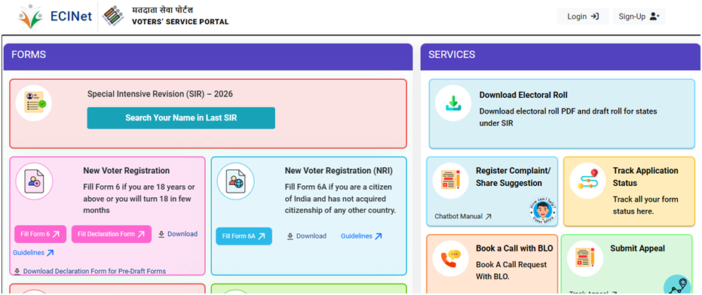The height and width of the screenshot is (295, 702).
Task: Click Download Declaration Form for Pre-Draft Forms
Action: [90, 271]
